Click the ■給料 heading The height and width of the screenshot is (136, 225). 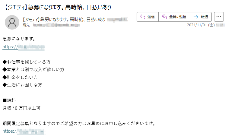(x=9, y=100)
